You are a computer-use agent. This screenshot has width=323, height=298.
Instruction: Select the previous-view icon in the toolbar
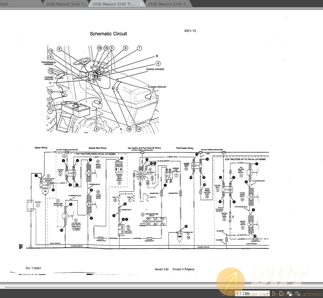coord(290,293)
